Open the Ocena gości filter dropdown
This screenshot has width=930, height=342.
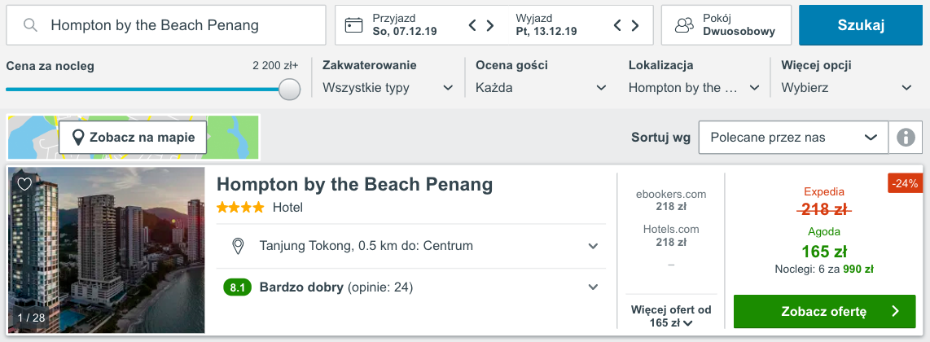tap(541, 88)
